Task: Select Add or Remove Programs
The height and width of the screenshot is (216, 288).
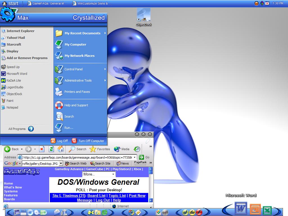Action: (24, 58)
